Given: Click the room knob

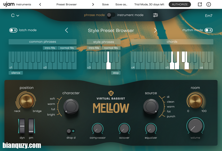Looking at the screenshot, I should tap(195, 101).
